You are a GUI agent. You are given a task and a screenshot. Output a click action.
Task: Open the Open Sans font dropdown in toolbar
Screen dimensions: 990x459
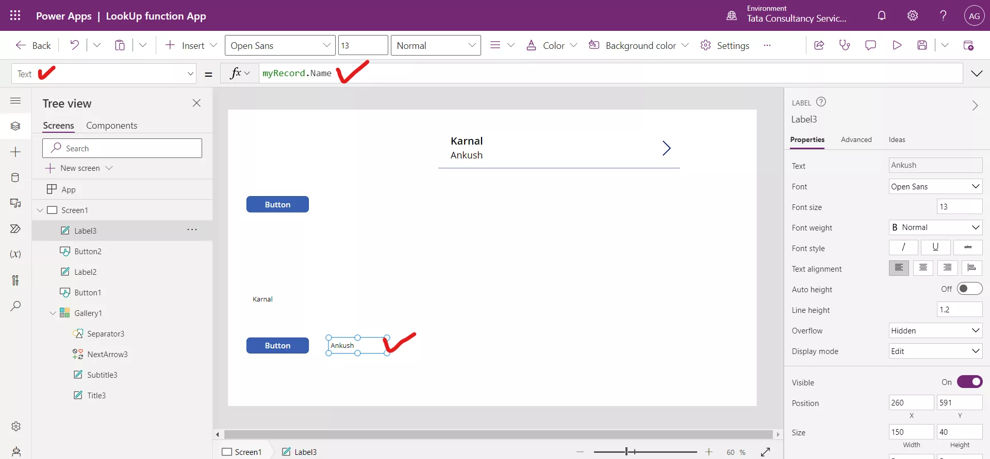tap(280, 45)
